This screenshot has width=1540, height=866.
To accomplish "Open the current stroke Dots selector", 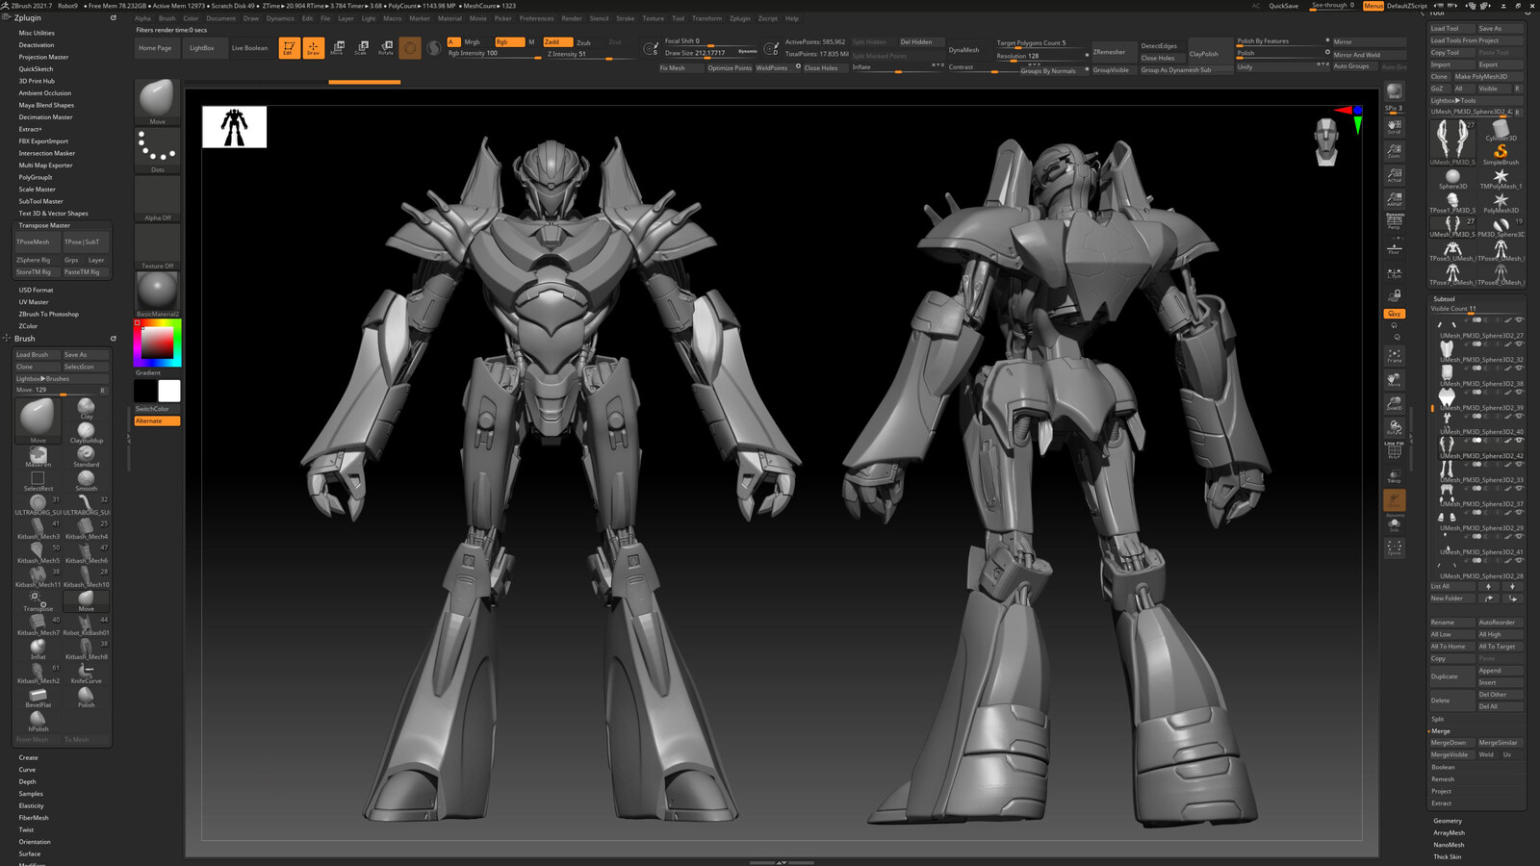I will 157,150.
